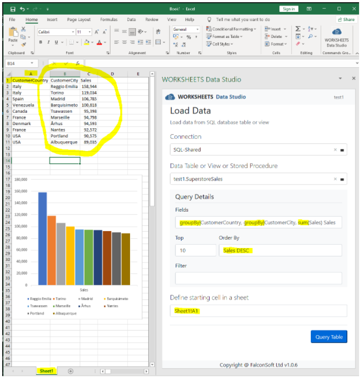This screenshot has width=364, height=380.
Task: Click the Order By input Sales DESC
Action: coord(281,251)
